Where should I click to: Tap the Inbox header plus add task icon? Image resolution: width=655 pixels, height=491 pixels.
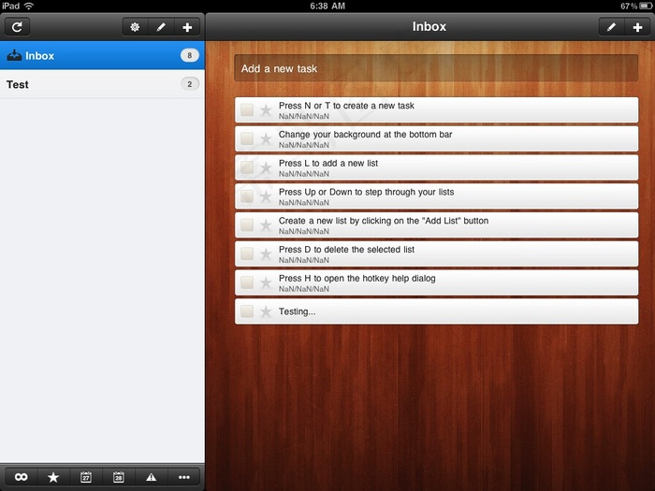click(637, 27)
